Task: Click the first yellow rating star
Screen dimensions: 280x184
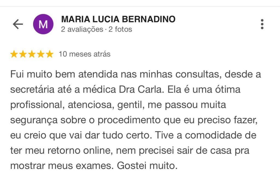Action: 14,54
